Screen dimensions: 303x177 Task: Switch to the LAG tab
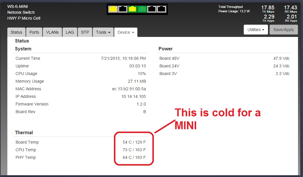point(70,32)
